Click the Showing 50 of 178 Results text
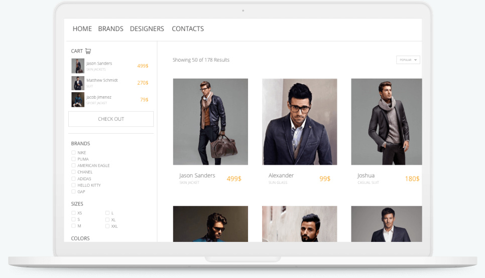This screenshot has height=278, width=485. pos(201,60)
